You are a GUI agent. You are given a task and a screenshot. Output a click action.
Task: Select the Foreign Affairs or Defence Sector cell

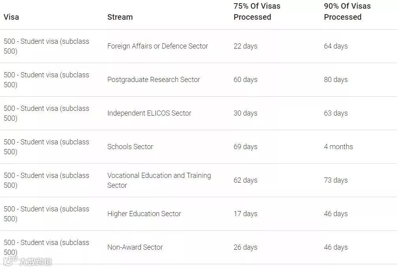pyautogui.click(x=157, y=46)
